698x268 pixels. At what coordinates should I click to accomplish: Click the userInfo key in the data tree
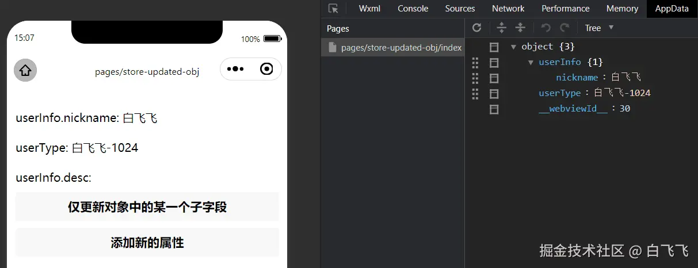click(x=560, y=62)
